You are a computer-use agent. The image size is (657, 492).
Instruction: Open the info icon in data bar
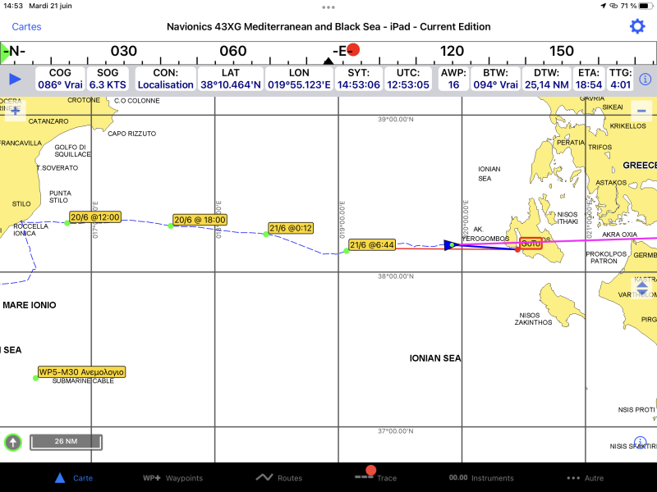tap(646, 79)
